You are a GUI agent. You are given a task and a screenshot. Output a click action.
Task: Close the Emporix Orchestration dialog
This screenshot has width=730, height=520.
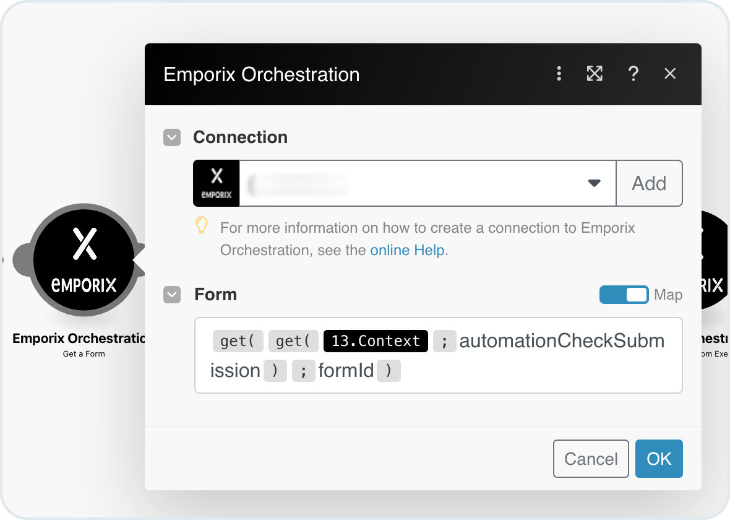coord(670,74)
